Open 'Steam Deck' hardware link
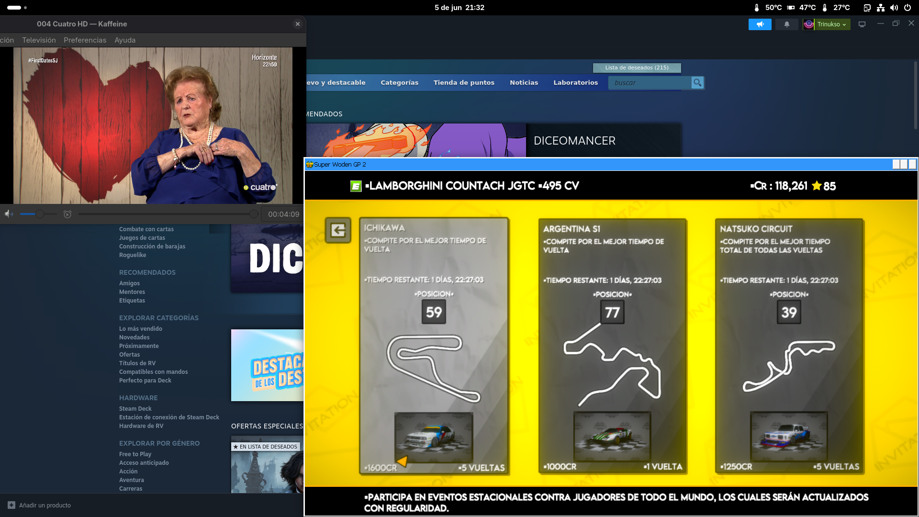 135,409
